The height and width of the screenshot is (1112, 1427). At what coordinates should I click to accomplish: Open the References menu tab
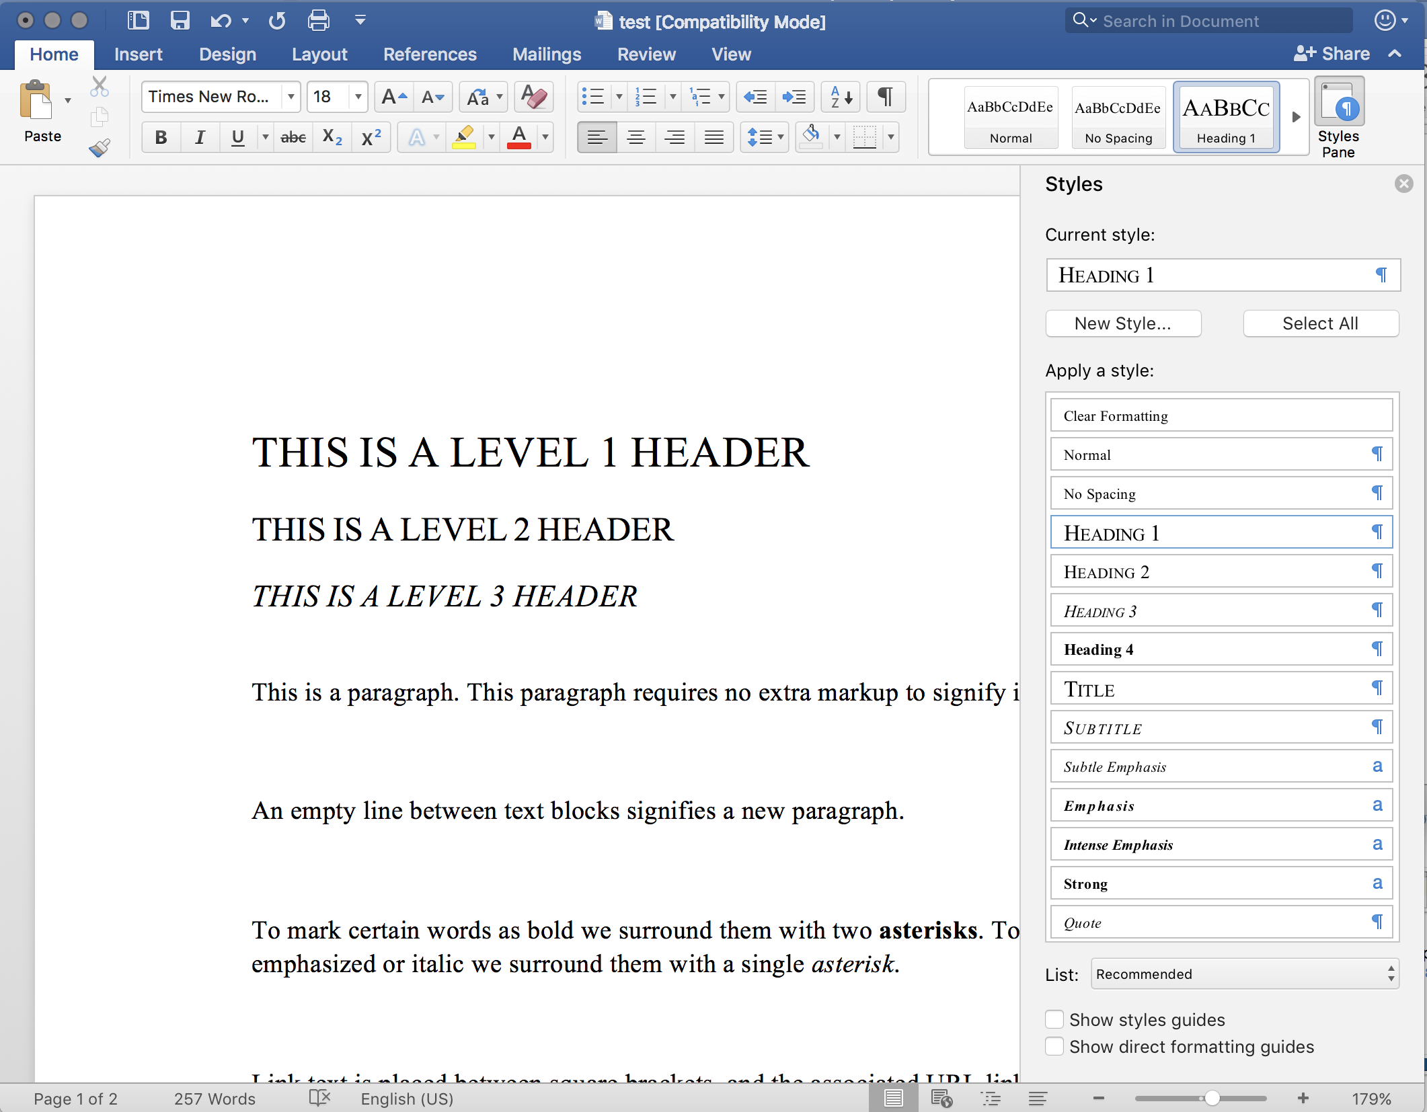[x=428, y=53]
